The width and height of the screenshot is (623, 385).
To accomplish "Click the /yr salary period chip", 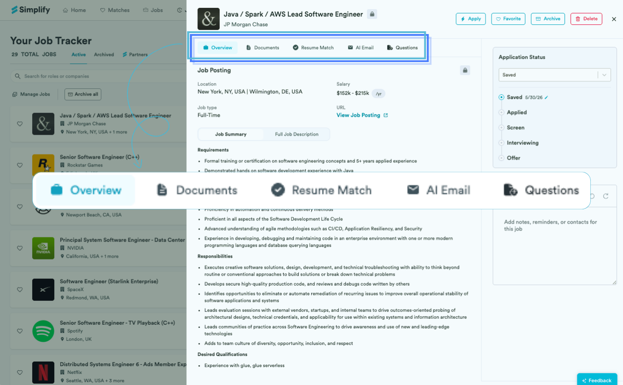I will pos(378,93).
